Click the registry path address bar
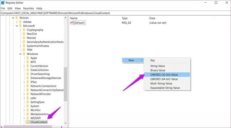This screenshot has width=231, height=128. (115, 13)
